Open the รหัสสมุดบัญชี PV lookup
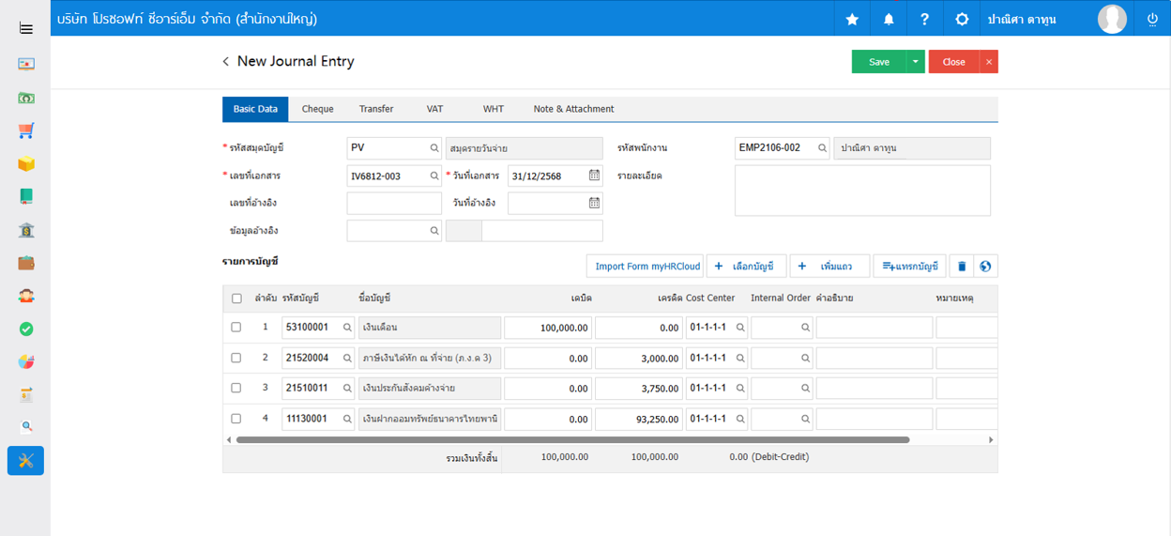The image size is (1171, 536). click(x=434, y=148)
